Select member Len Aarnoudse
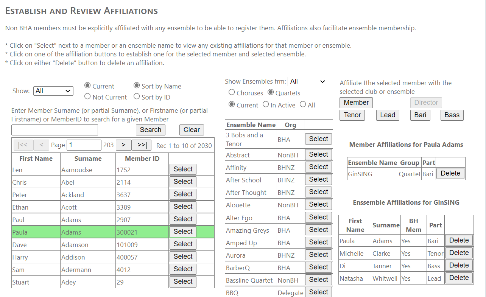486x297 pixels. (x=183, y=169)
